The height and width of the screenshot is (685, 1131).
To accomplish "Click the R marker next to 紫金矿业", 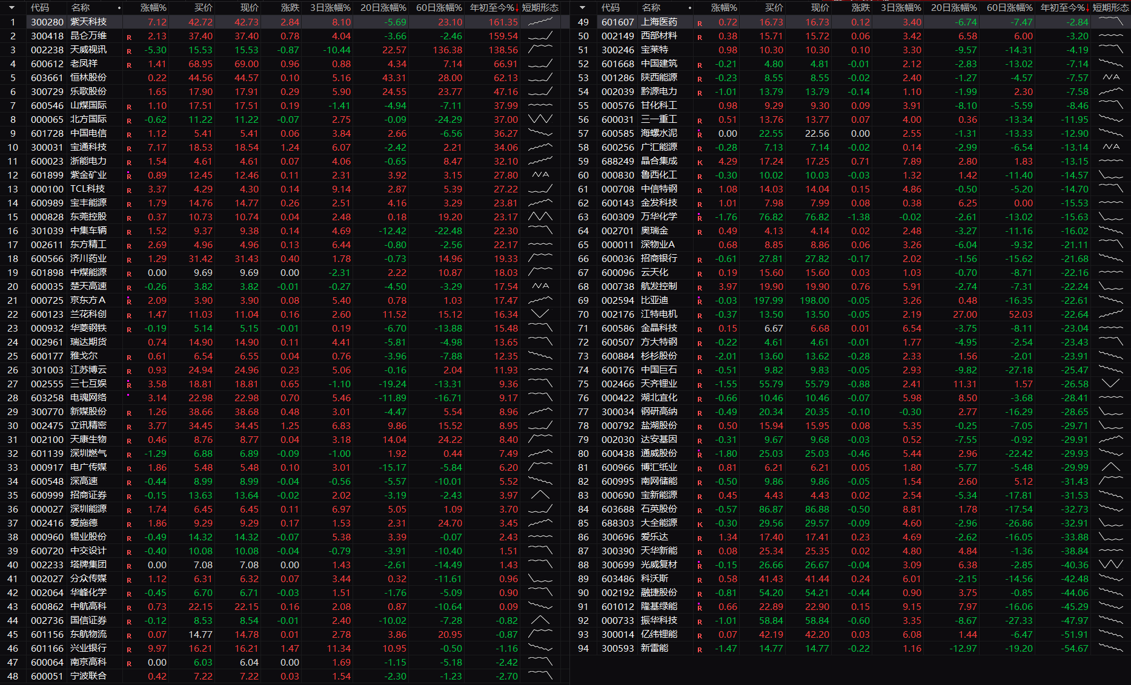I will tap(129, 176).
